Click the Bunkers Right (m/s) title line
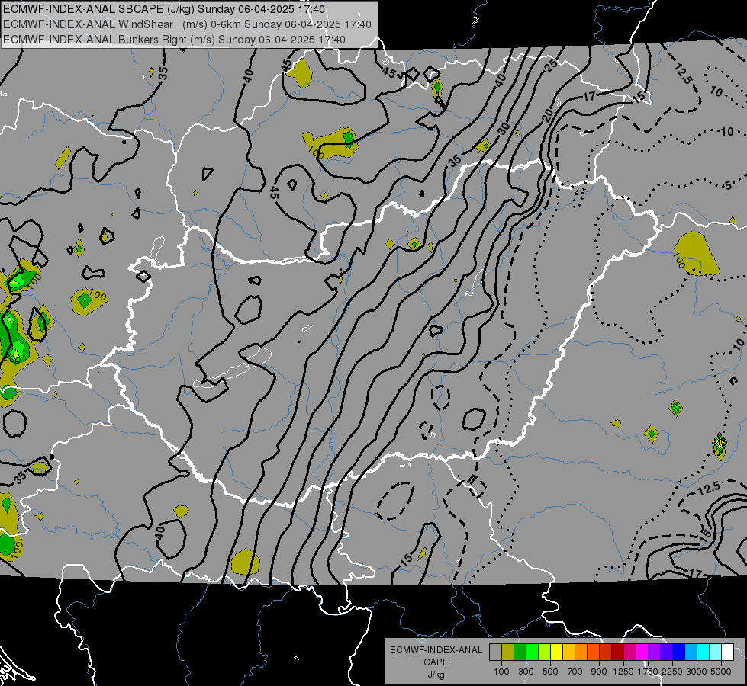Viewport: 747px width, 686px height. click(x=175, y=40)
